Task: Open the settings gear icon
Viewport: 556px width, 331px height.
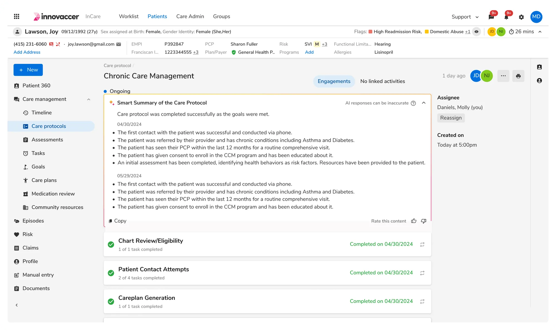Action: tap(521, 17)
